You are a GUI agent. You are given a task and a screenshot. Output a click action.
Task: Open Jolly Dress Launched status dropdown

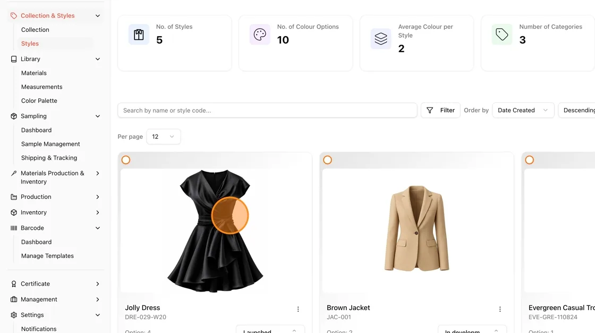(270, 329)
